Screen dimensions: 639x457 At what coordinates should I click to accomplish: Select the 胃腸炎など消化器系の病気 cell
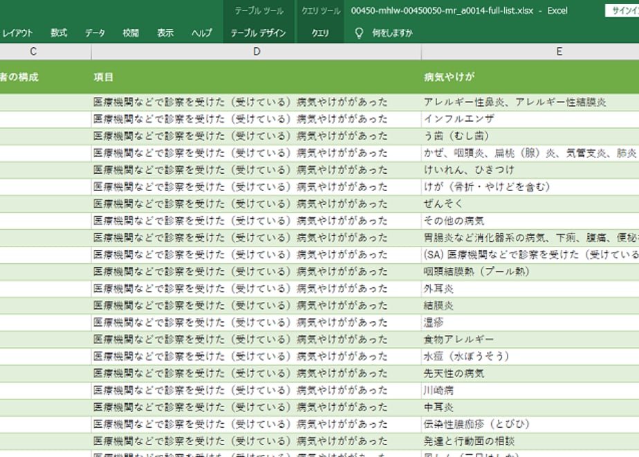pyautogui.click(x=530, y=238)
